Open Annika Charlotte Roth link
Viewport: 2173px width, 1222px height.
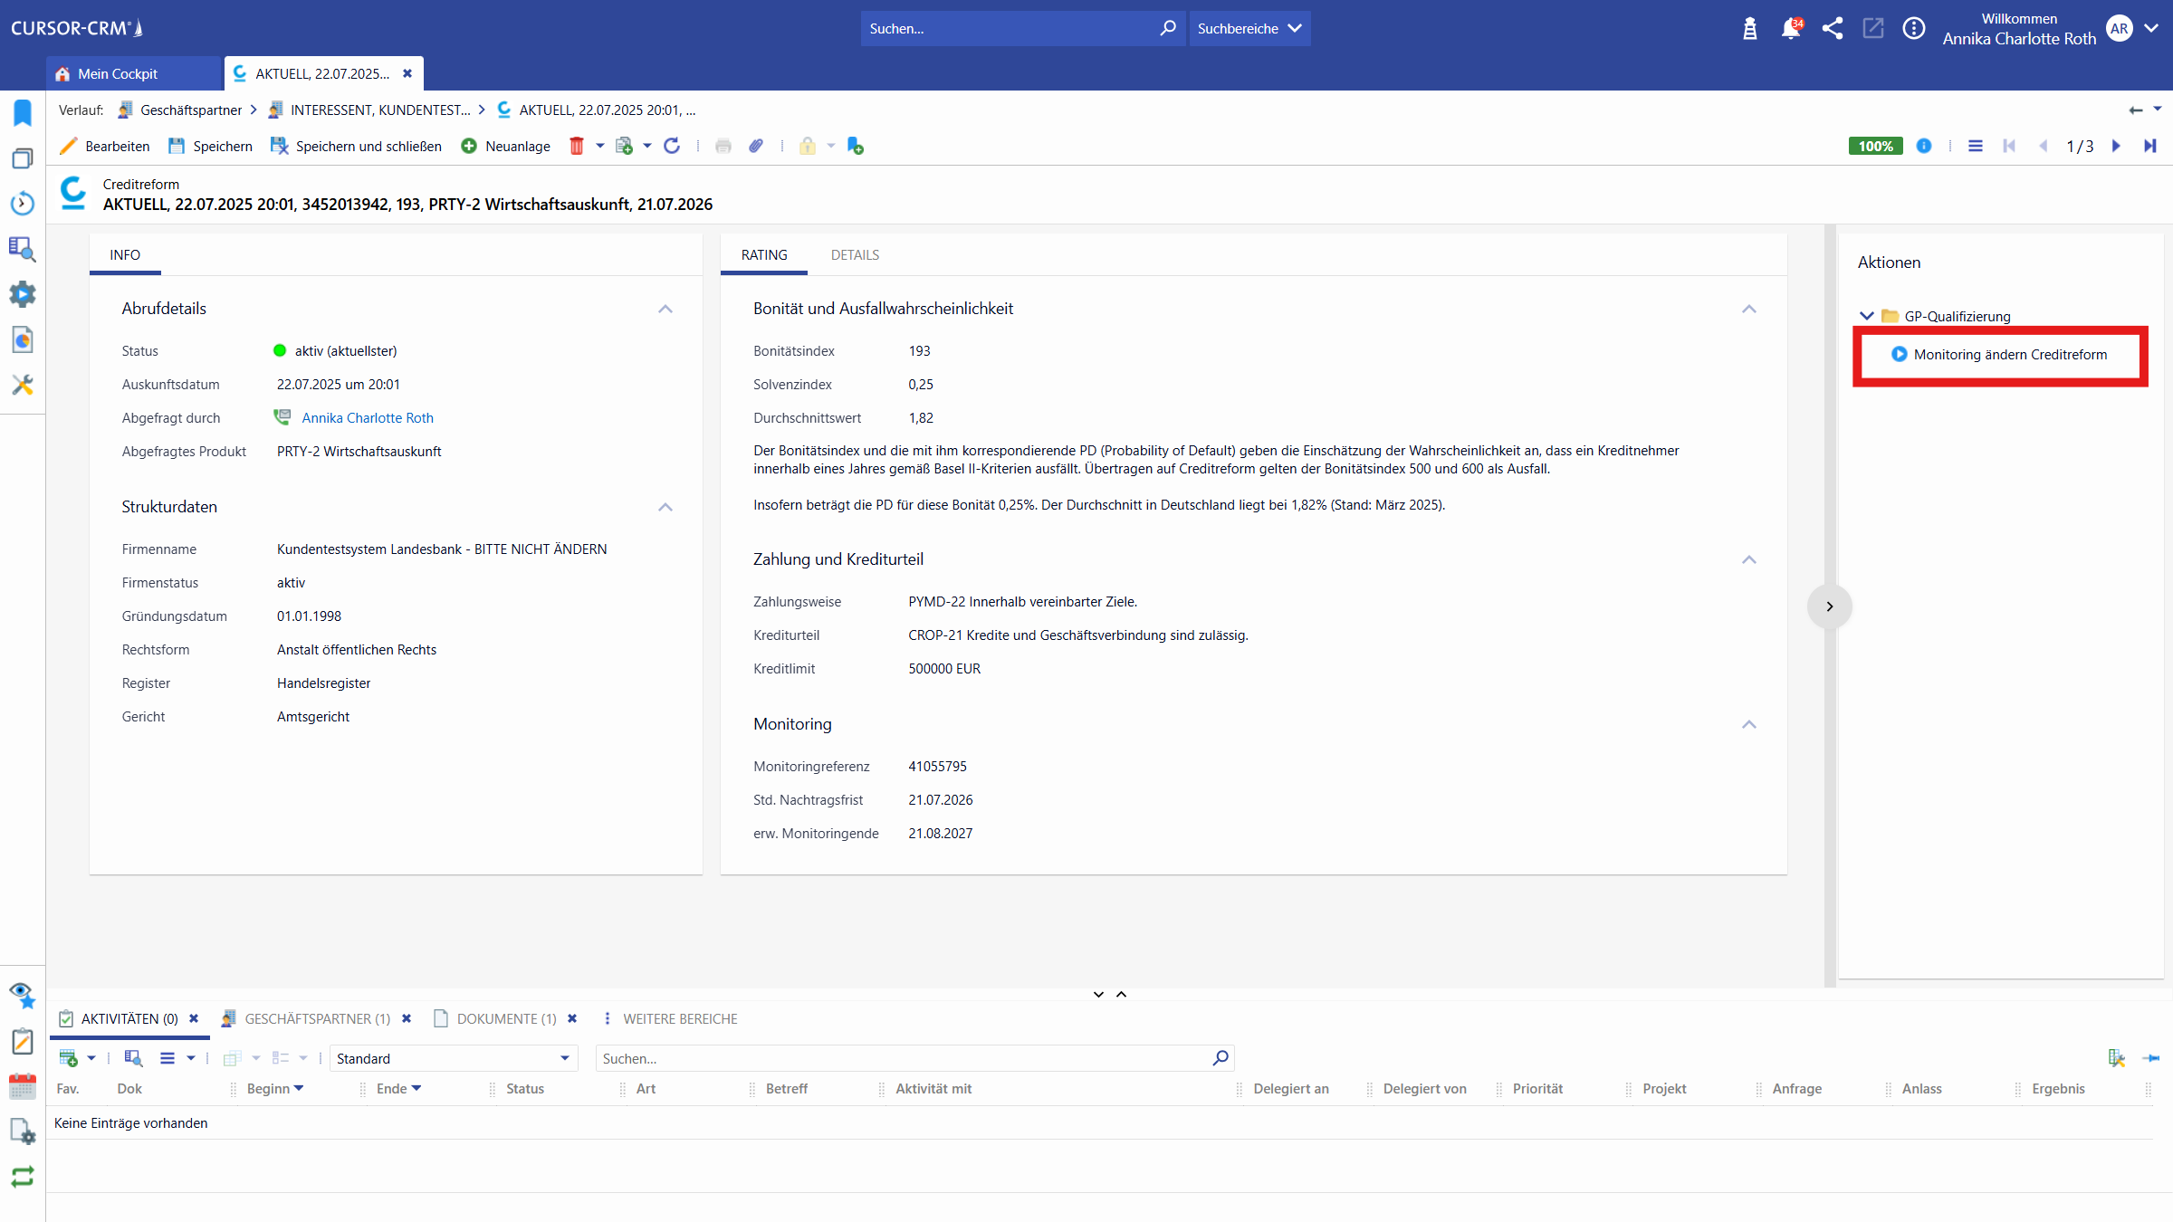click(368, 417)
